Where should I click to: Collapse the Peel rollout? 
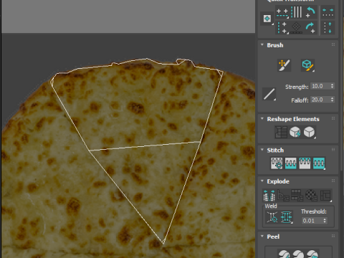click(x=262, y=236)
